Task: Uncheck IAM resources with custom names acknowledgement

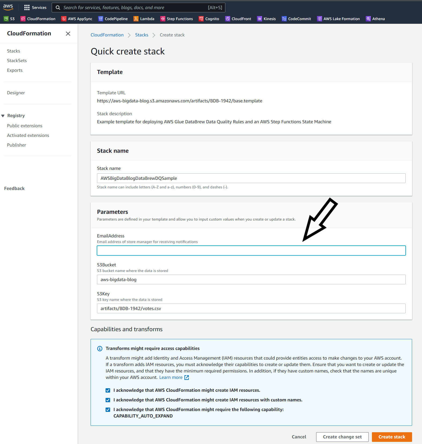Action: (x=108, y=400)
